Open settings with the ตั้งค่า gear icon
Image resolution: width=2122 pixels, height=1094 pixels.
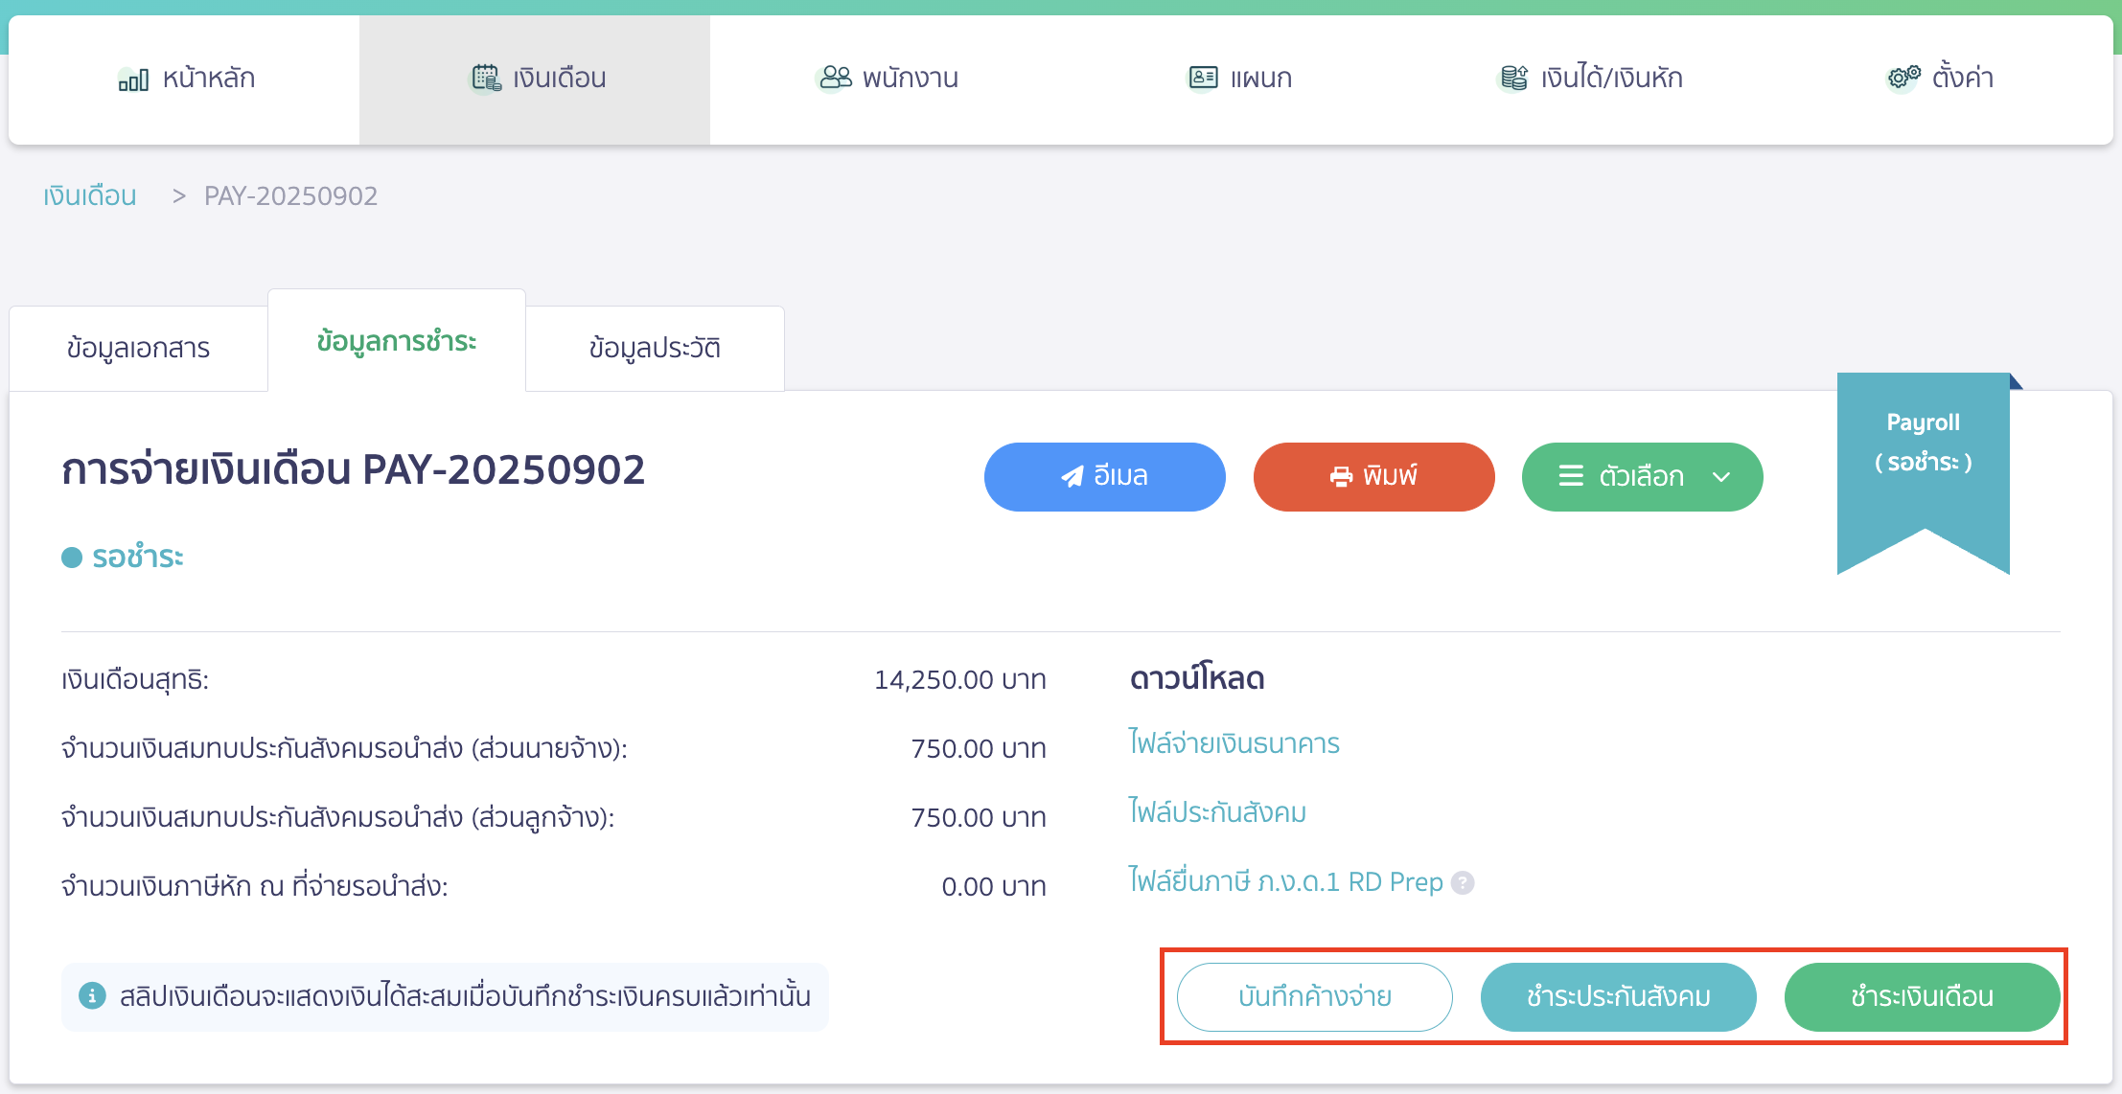(1902, 77)
